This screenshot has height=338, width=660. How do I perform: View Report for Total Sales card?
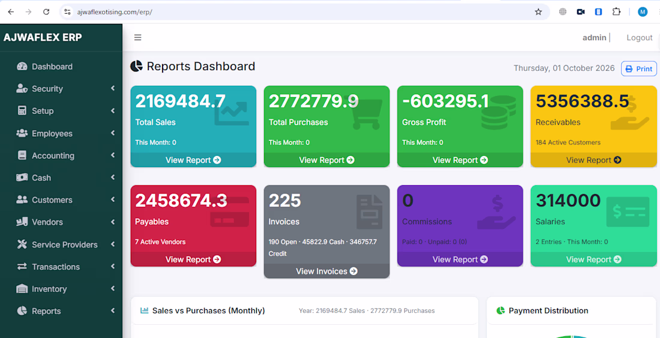193,160
